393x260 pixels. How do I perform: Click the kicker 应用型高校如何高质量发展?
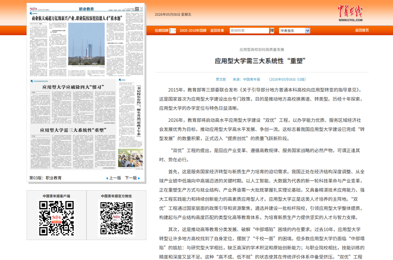click(x=262, y=49)
